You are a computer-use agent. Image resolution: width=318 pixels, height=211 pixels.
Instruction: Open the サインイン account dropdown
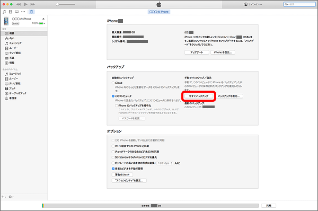pyautogui.click(x=253, y=4)
